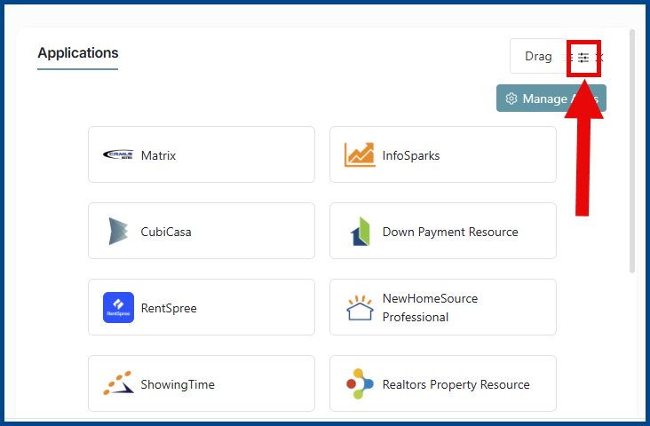
Task: Click the CubiCasa logo icon
Action: (118, 231)
